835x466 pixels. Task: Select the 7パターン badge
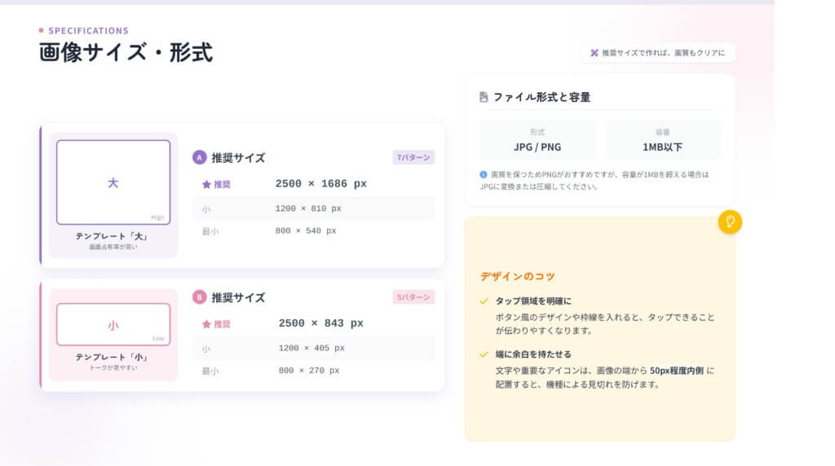413,157
